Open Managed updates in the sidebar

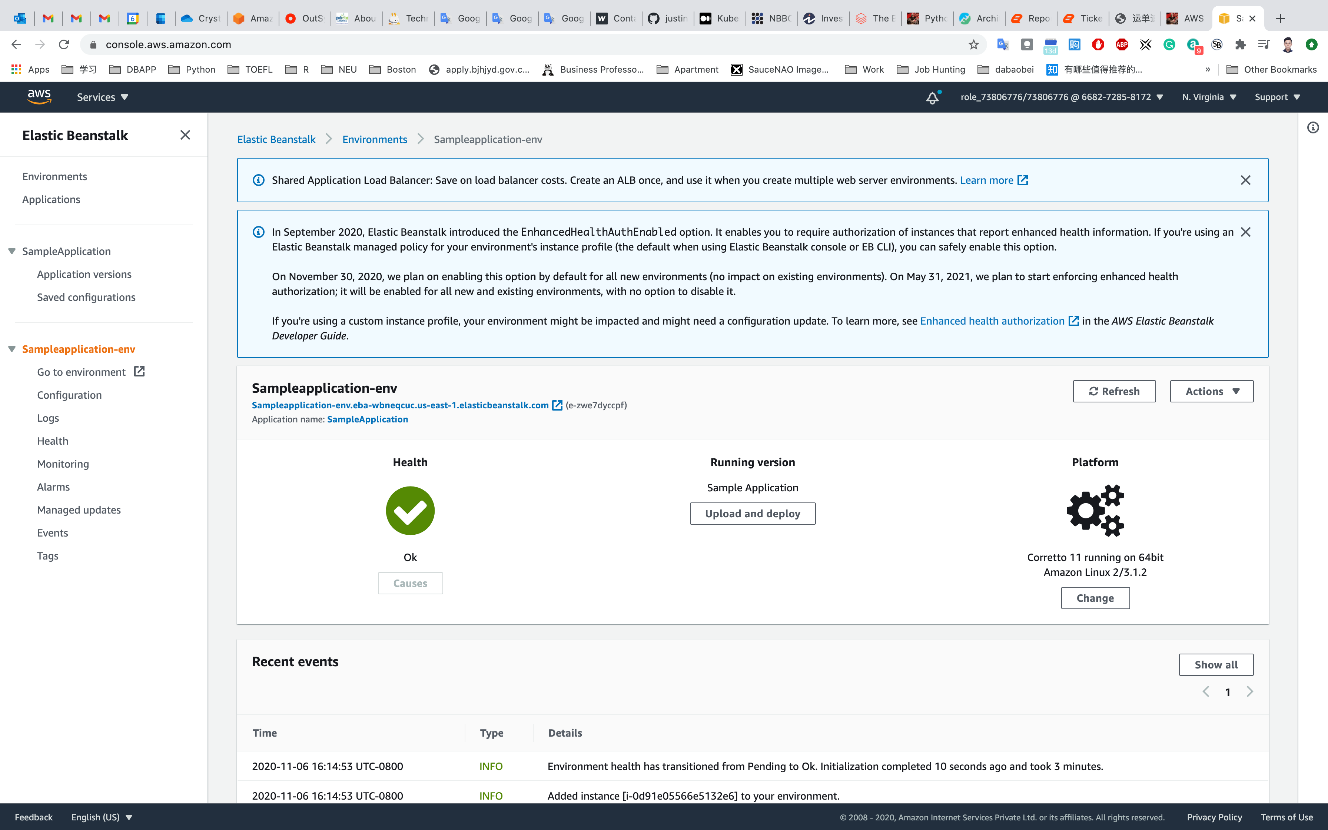(x=79, y=509)
